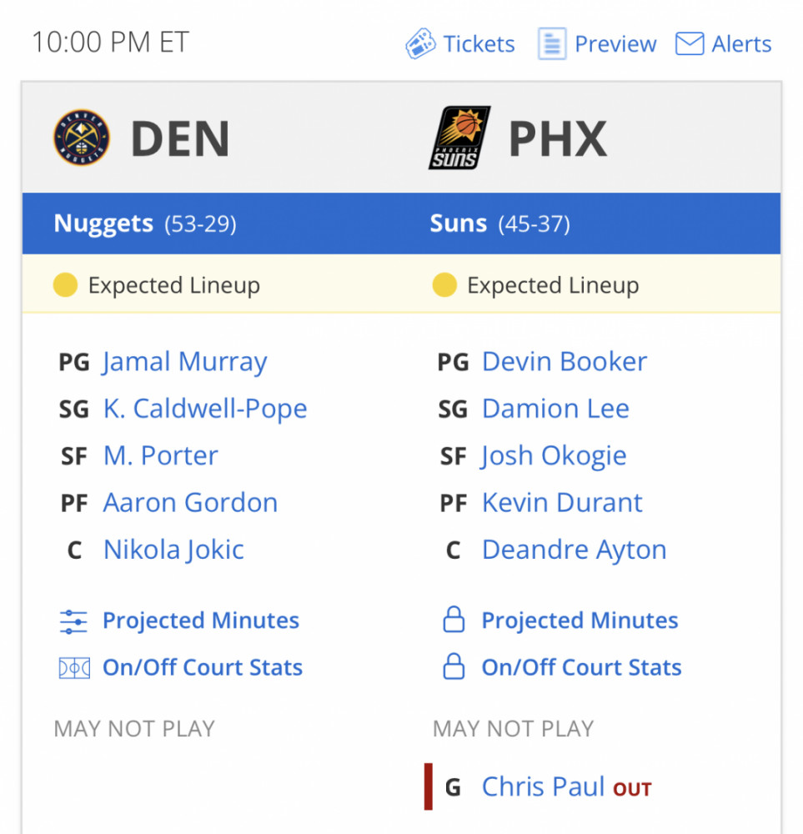Select K. Caldwell-Pope in Nuggets lineup
This screenshot has height=834, width=803.
pyautogui.click(x=205, y=409)
